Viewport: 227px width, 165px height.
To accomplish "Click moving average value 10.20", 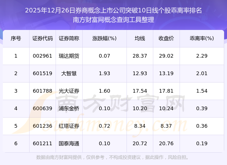I will pos(140,108).
